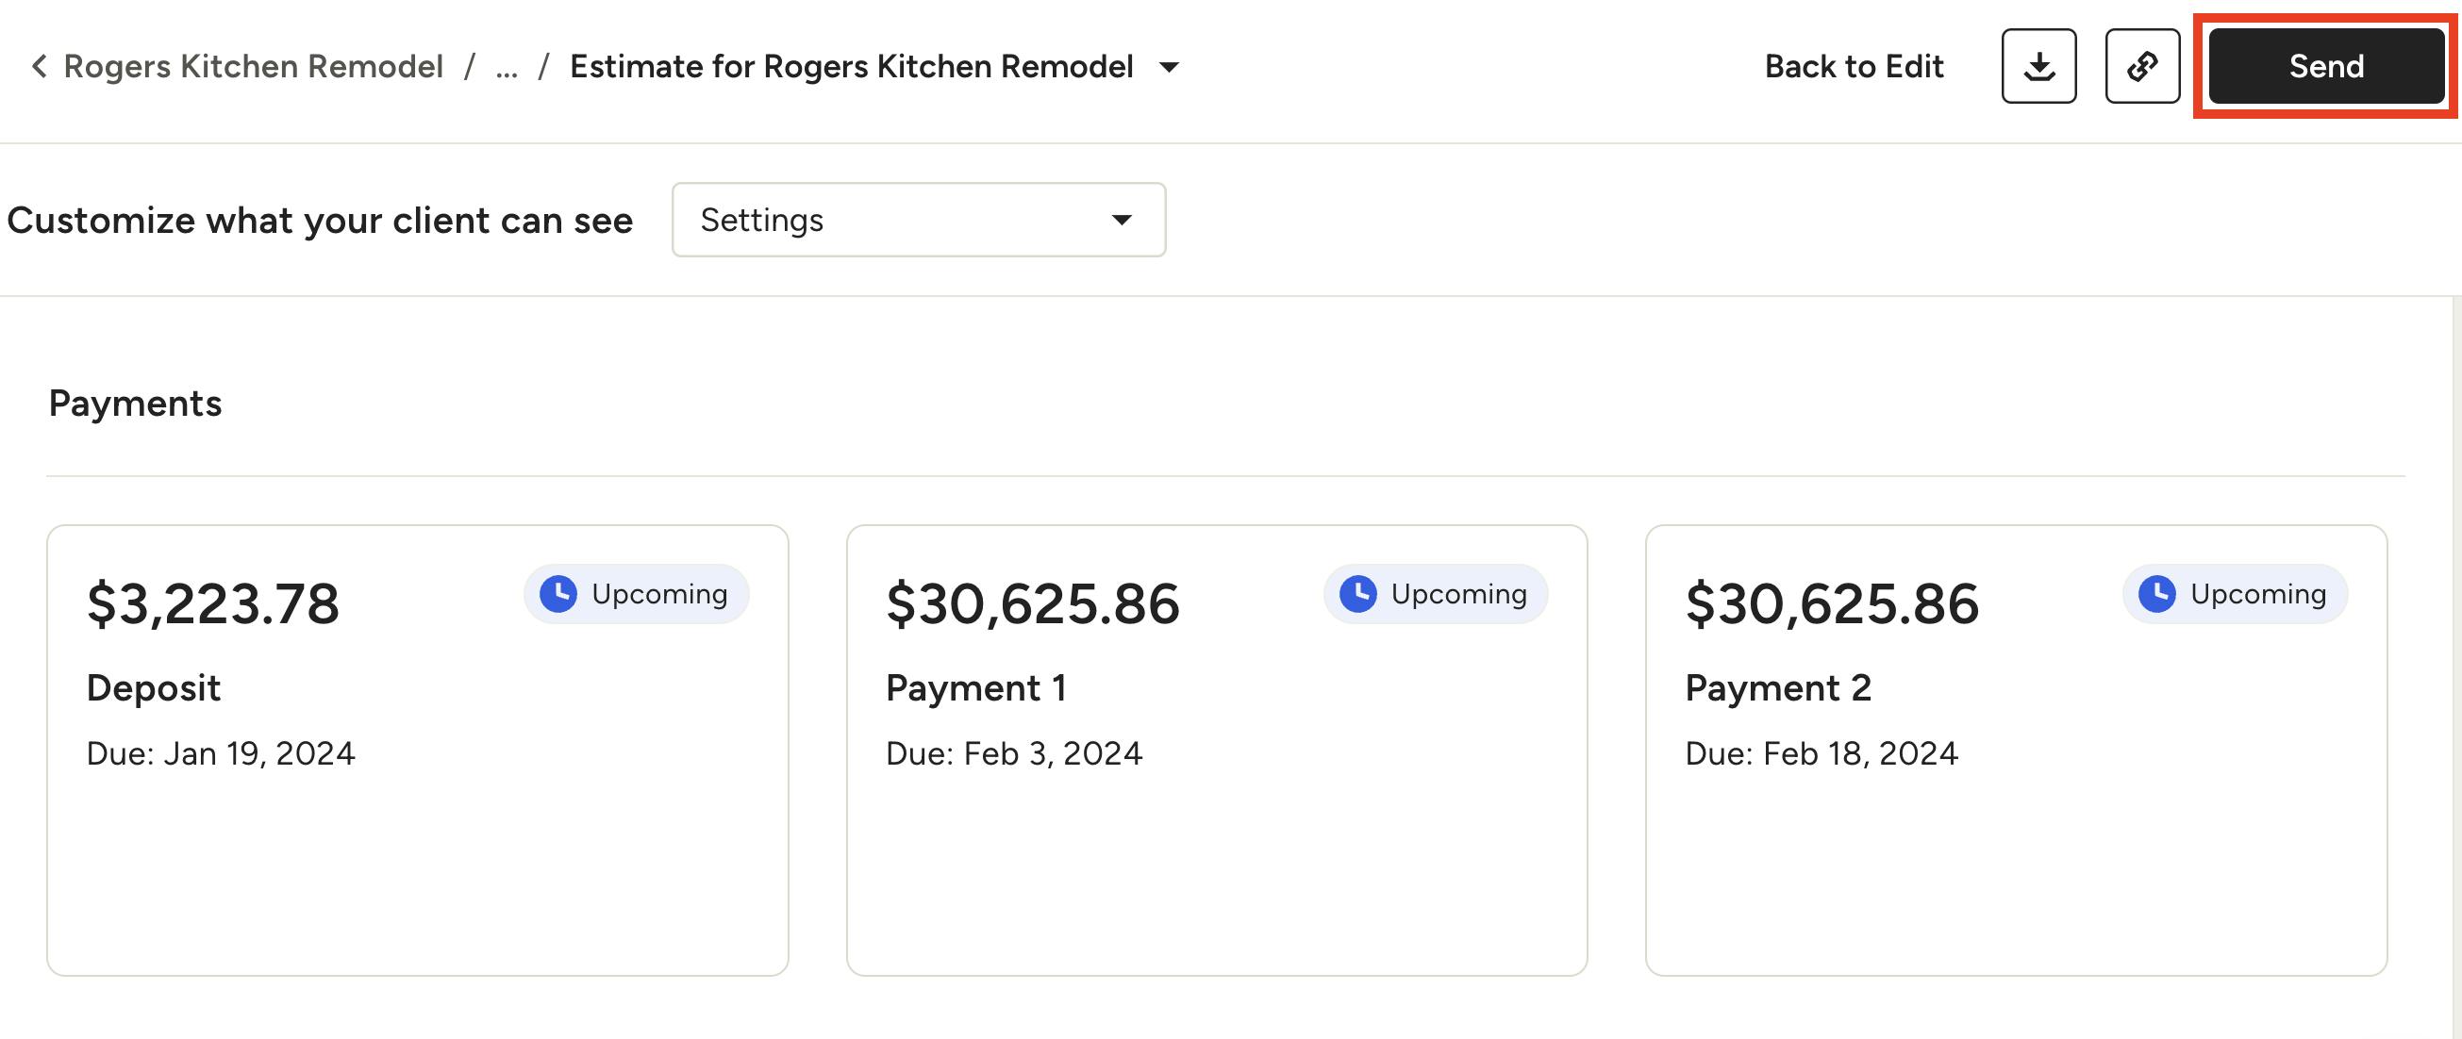Open the Payment 2 card
Viewport: 2462px width, 1039px height.
tap(2017, 750)
